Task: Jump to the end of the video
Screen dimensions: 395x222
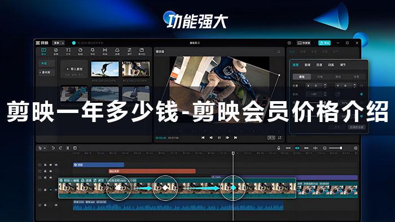Action: tap(235, 137)
